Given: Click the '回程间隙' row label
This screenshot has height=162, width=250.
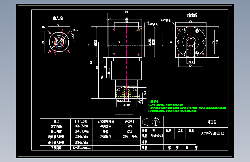Looking at the screenshot, I should click(56, 148).
